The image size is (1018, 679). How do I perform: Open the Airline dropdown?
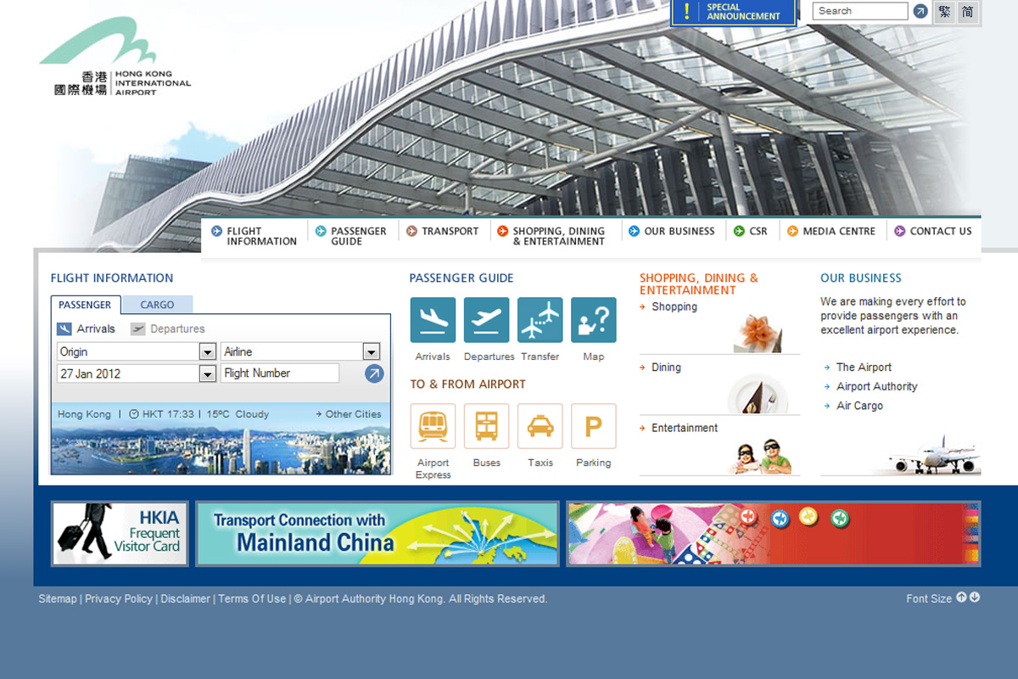pyautogui.click(x=300, y=351)
